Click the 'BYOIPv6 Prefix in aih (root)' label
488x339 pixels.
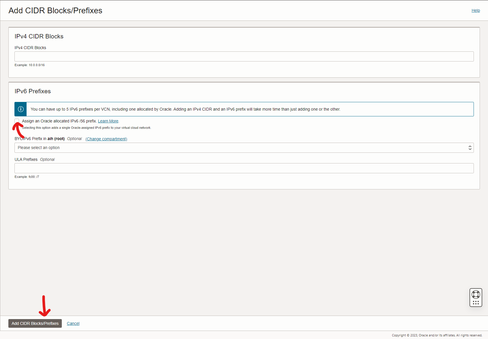[40, 139]
